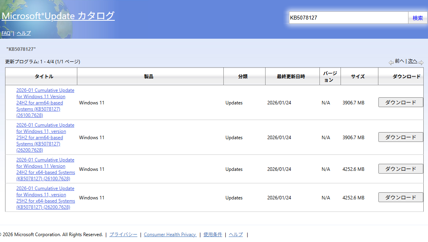This screenshot has height=242, width=428.
Task: Open the FAQ link
Action: pos(5,33)
